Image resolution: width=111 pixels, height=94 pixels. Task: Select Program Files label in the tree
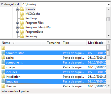point(34,23)
